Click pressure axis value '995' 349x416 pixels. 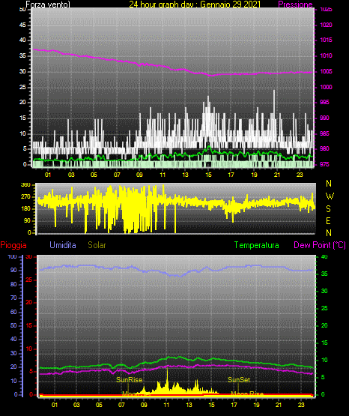pos(324,102)
